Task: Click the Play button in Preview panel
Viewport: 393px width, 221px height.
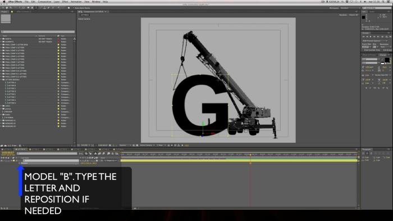Action: click(x=370, y=37)
